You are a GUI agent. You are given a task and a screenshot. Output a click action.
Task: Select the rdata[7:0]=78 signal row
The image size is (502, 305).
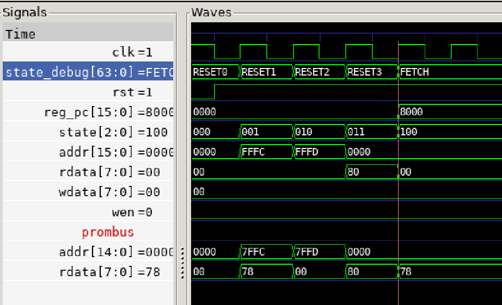pos(88,272)
